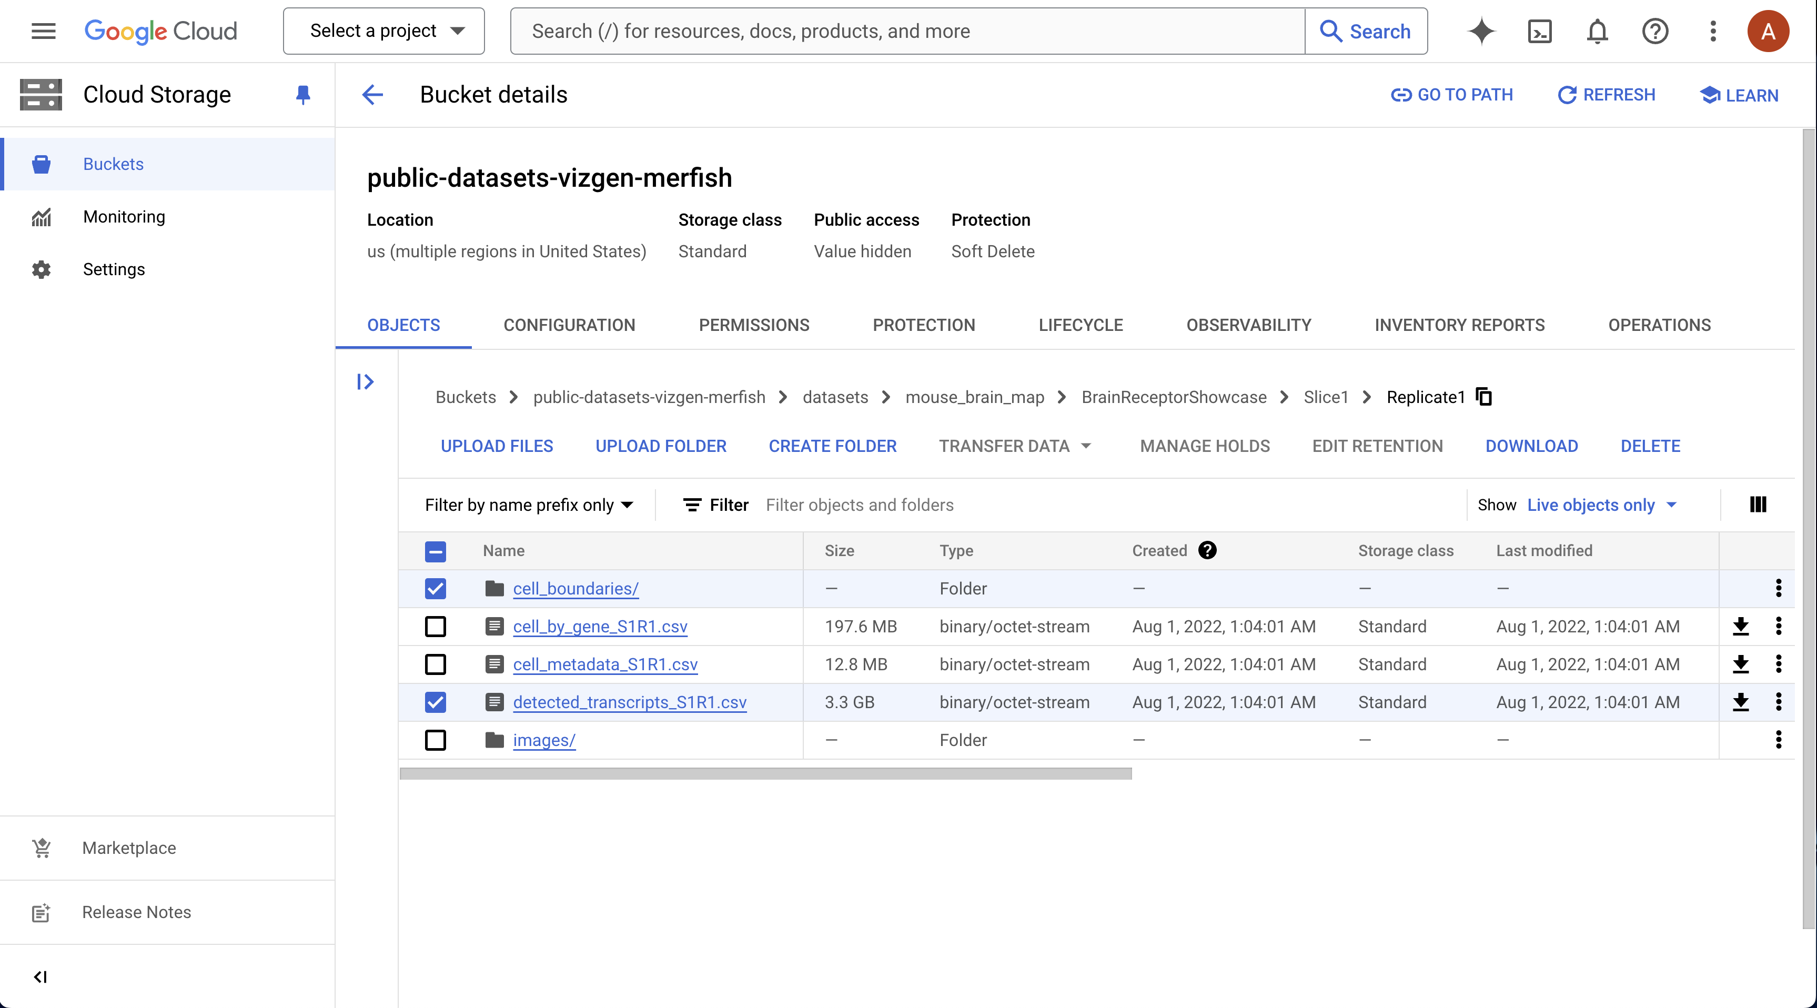
Task: Select the Objects tab
Action: (403, 325)
